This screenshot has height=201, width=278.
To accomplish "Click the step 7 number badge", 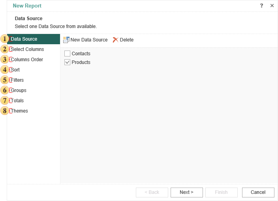I will pyautogui.click(x=4, y=101).
